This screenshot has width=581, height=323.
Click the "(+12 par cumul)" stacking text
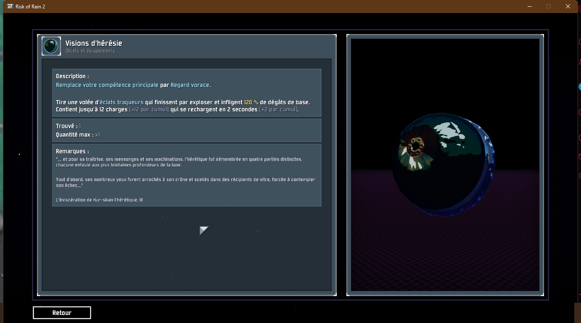pyautogui.click(x=149, y=110)
